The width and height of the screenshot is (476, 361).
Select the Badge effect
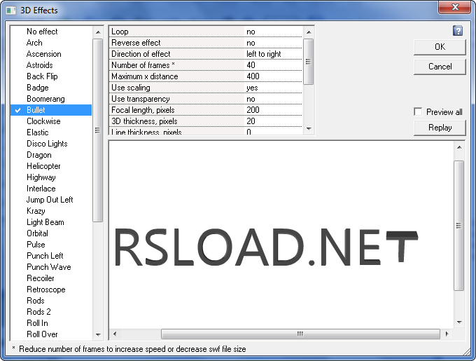point(51,88)
